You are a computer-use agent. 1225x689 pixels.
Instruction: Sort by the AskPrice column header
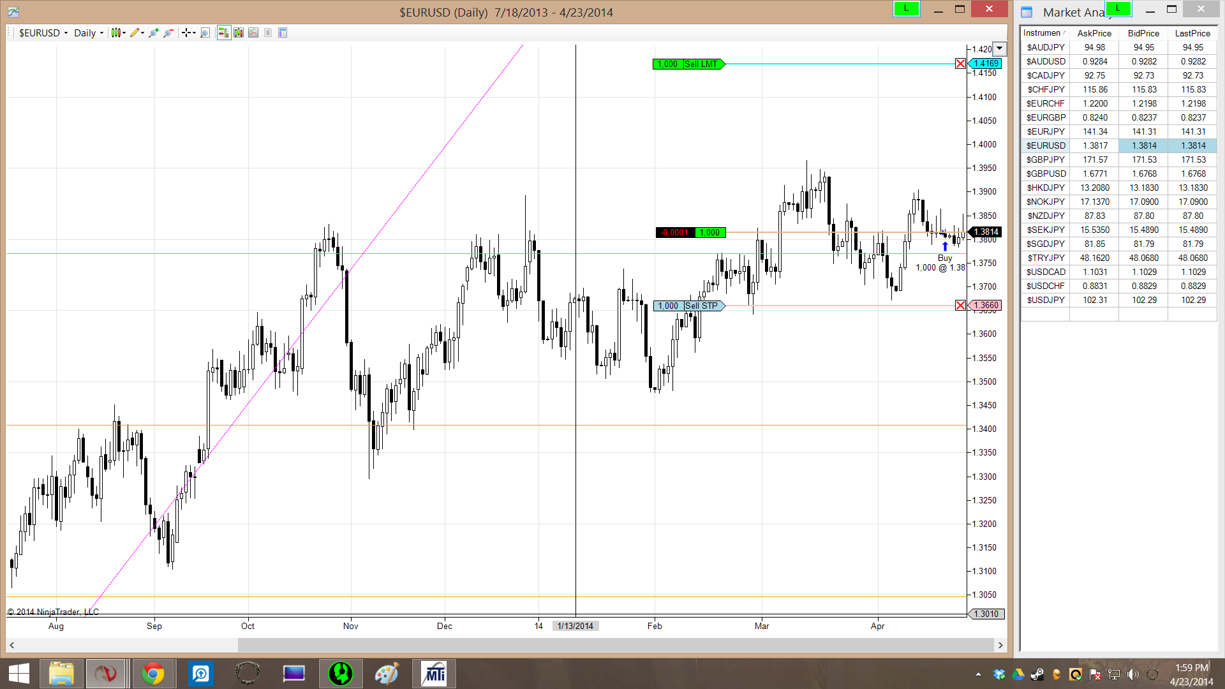[x=1094, y=33]
